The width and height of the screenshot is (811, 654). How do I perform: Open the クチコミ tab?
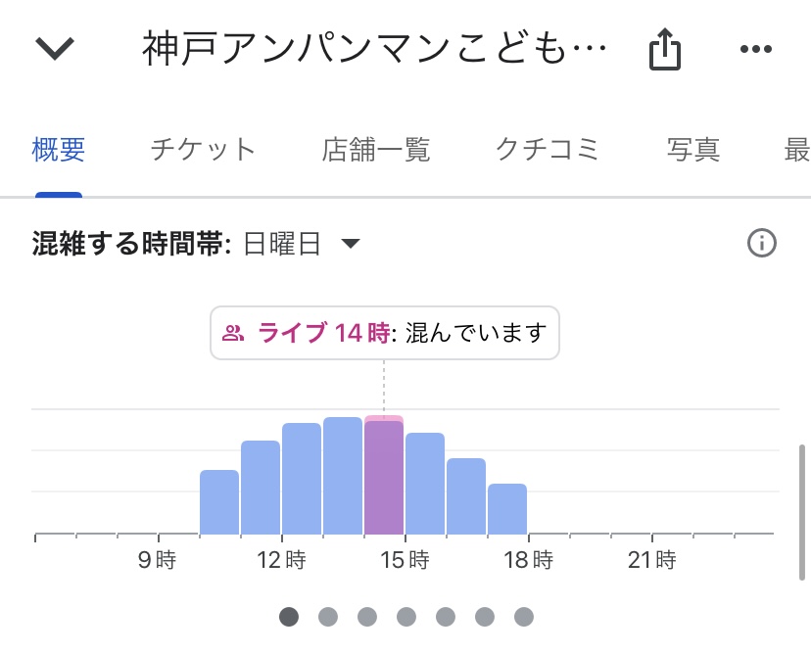click(x=548, y=150)
